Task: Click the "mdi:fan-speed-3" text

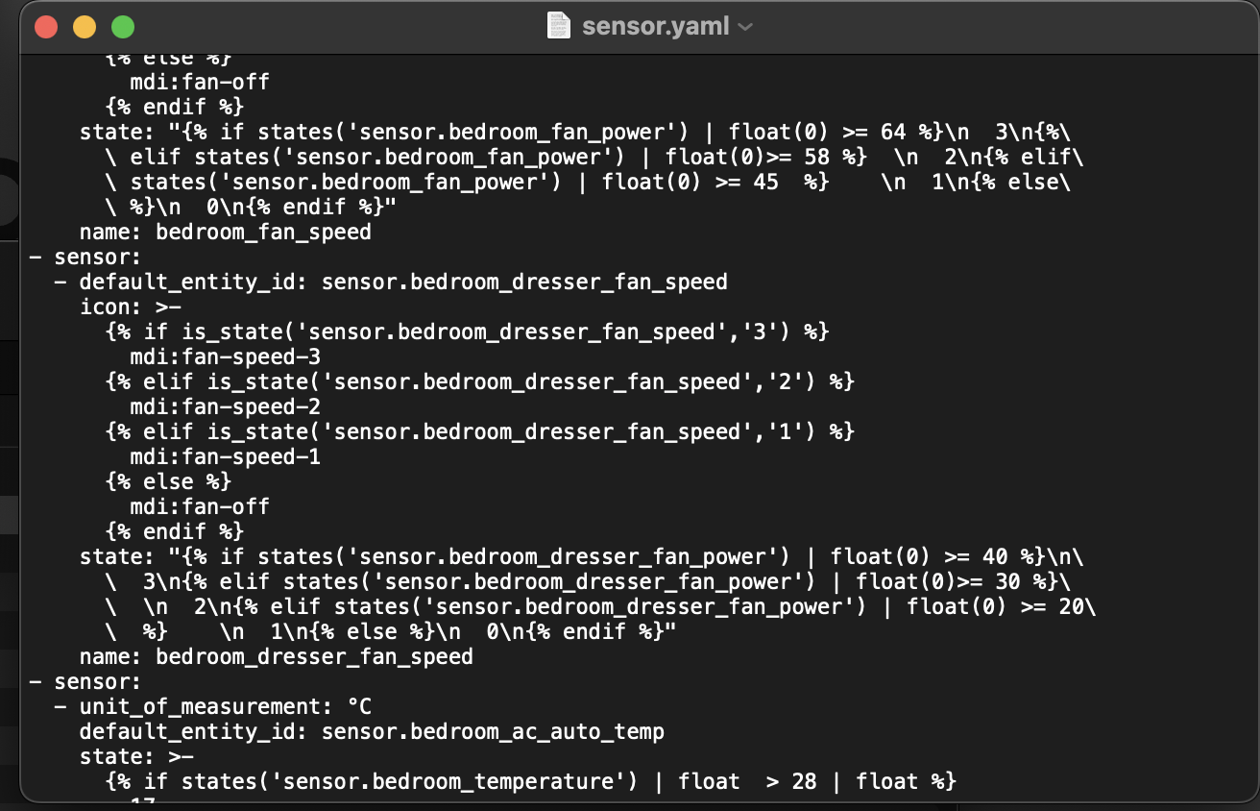Action: coord(225,356)
